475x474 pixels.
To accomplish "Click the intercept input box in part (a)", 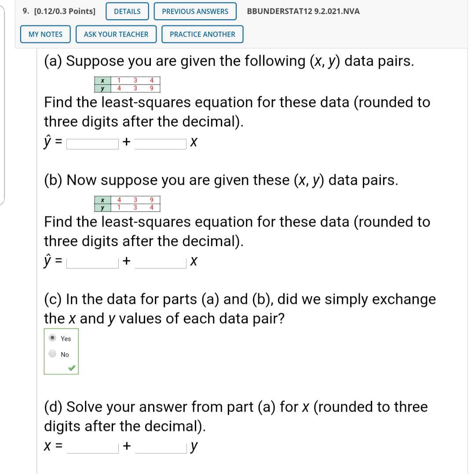I will [92, 143].
